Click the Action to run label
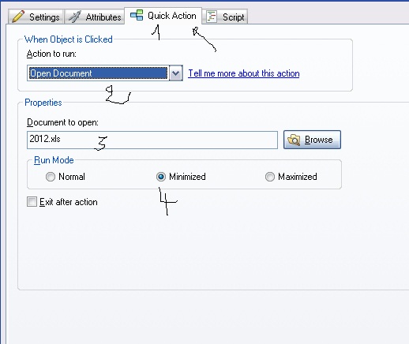This screenshot has width=409, height=344. pyautogui.click(x=51, y=54)
